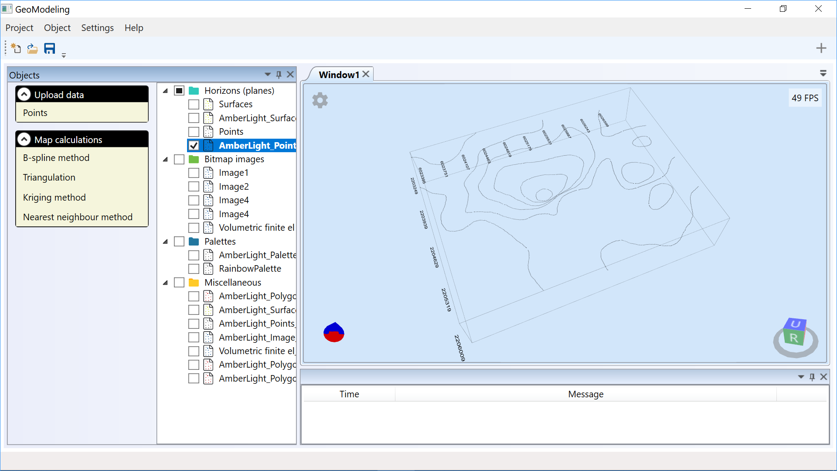This screenshot has height=471, width=837.
Task: Collapse the Upload data section
Action: [x=24, y=95]
